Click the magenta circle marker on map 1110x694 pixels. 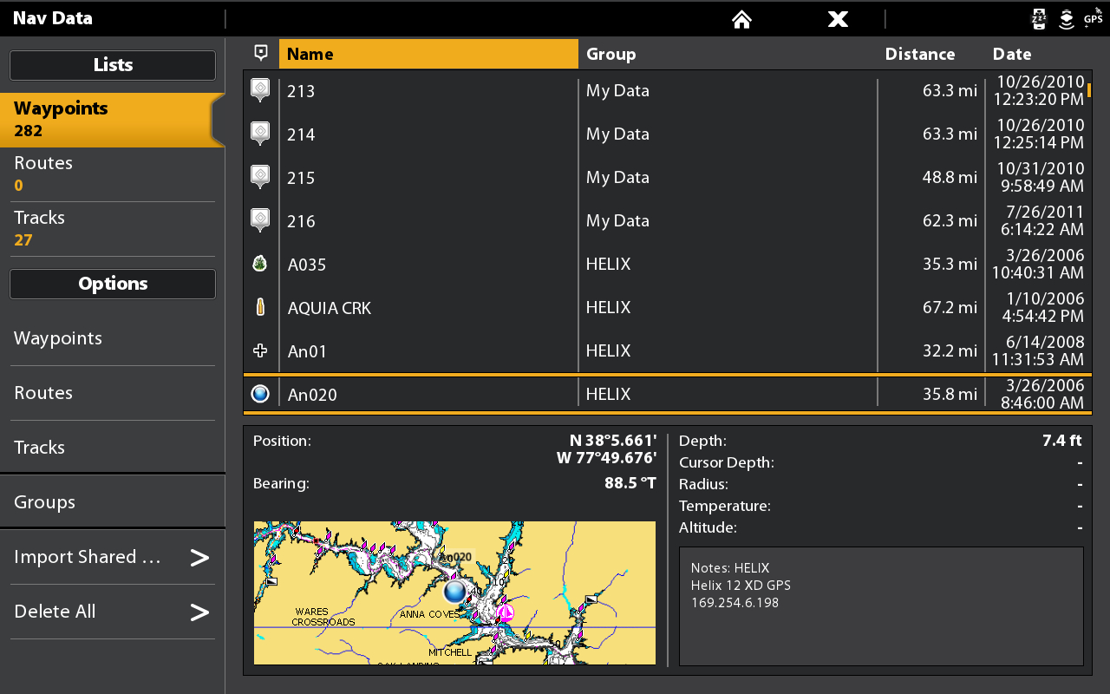(505, 613)
